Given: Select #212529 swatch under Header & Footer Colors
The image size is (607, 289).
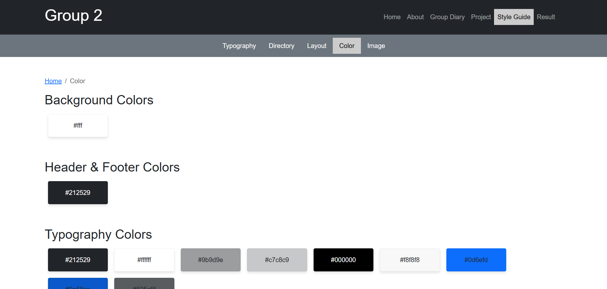Looking at the screenshot, I should (x=78, y=193).
